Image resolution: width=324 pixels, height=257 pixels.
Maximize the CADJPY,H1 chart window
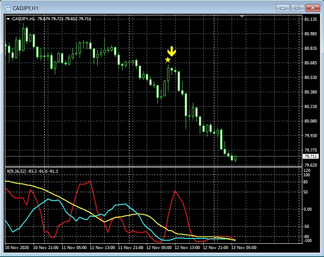click(x=298, y=7)
